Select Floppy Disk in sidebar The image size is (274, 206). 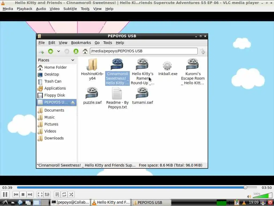(56, 95)
